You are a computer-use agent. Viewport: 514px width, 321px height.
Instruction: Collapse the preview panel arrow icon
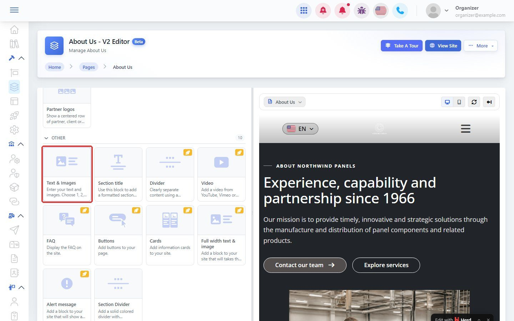click(489, 102)
